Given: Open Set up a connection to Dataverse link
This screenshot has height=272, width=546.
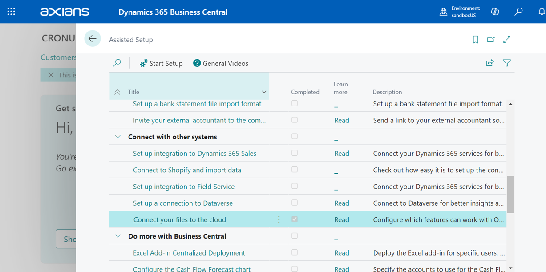Looking at the screenshot, I should click(183, 203).
